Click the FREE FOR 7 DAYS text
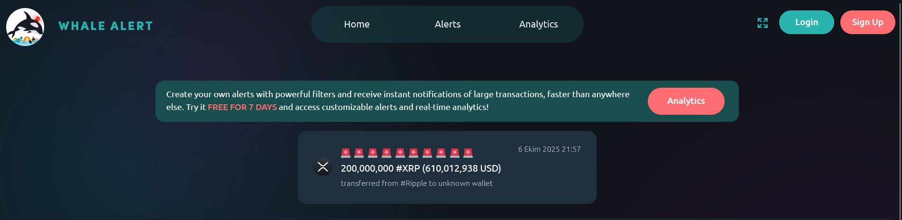 coord(242,107)
